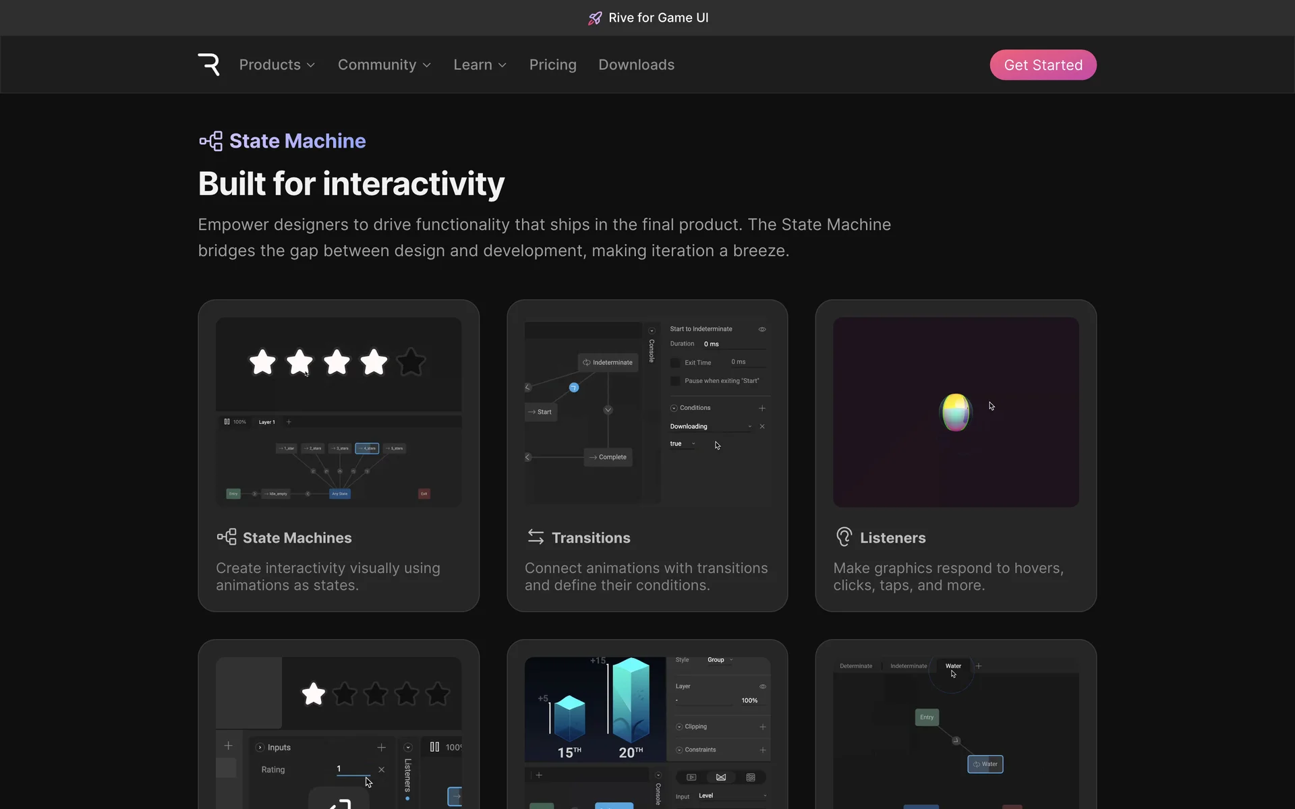Click the Get Started button

pos(1043,65)
